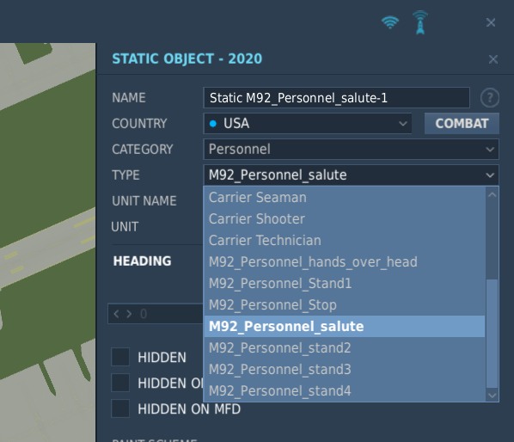Click the rocket beacon icon
The image size is (514, 442).
(x=420, y=22)
